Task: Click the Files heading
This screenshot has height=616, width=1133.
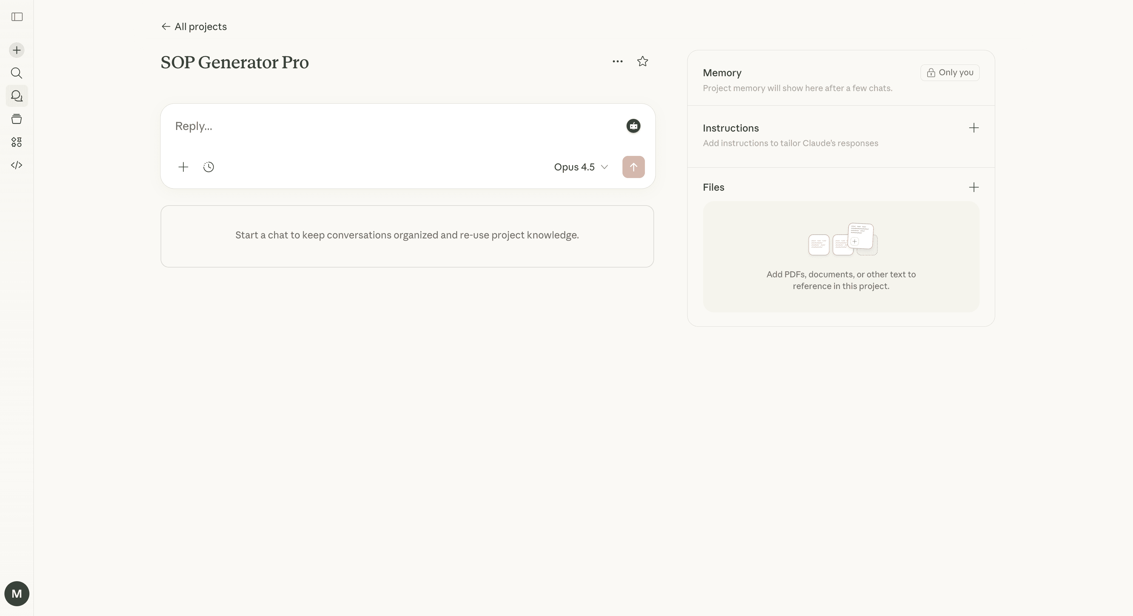Action: click(713, 188)
